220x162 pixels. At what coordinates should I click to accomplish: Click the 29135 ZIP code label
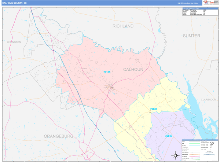pyautogui.click(x=107, y=72)
